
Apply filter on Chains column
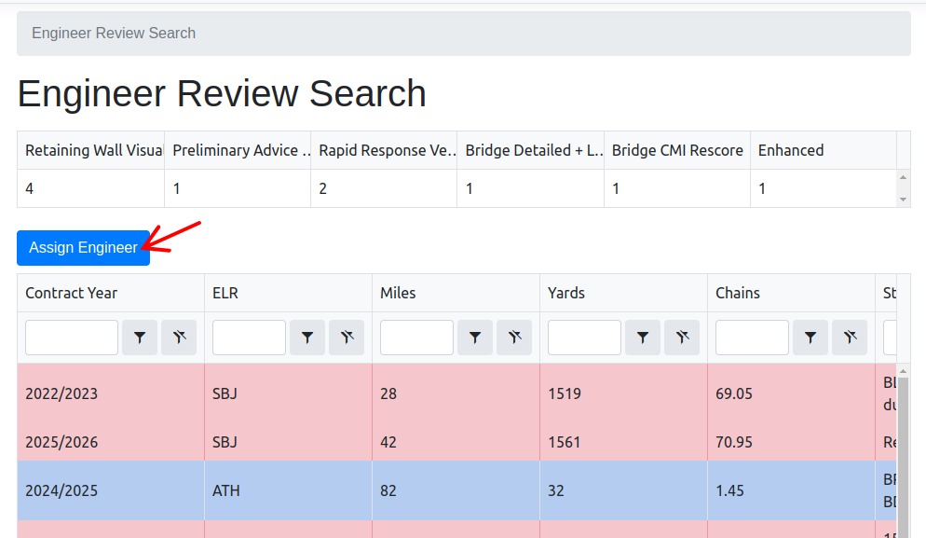[x=810, y=338]
